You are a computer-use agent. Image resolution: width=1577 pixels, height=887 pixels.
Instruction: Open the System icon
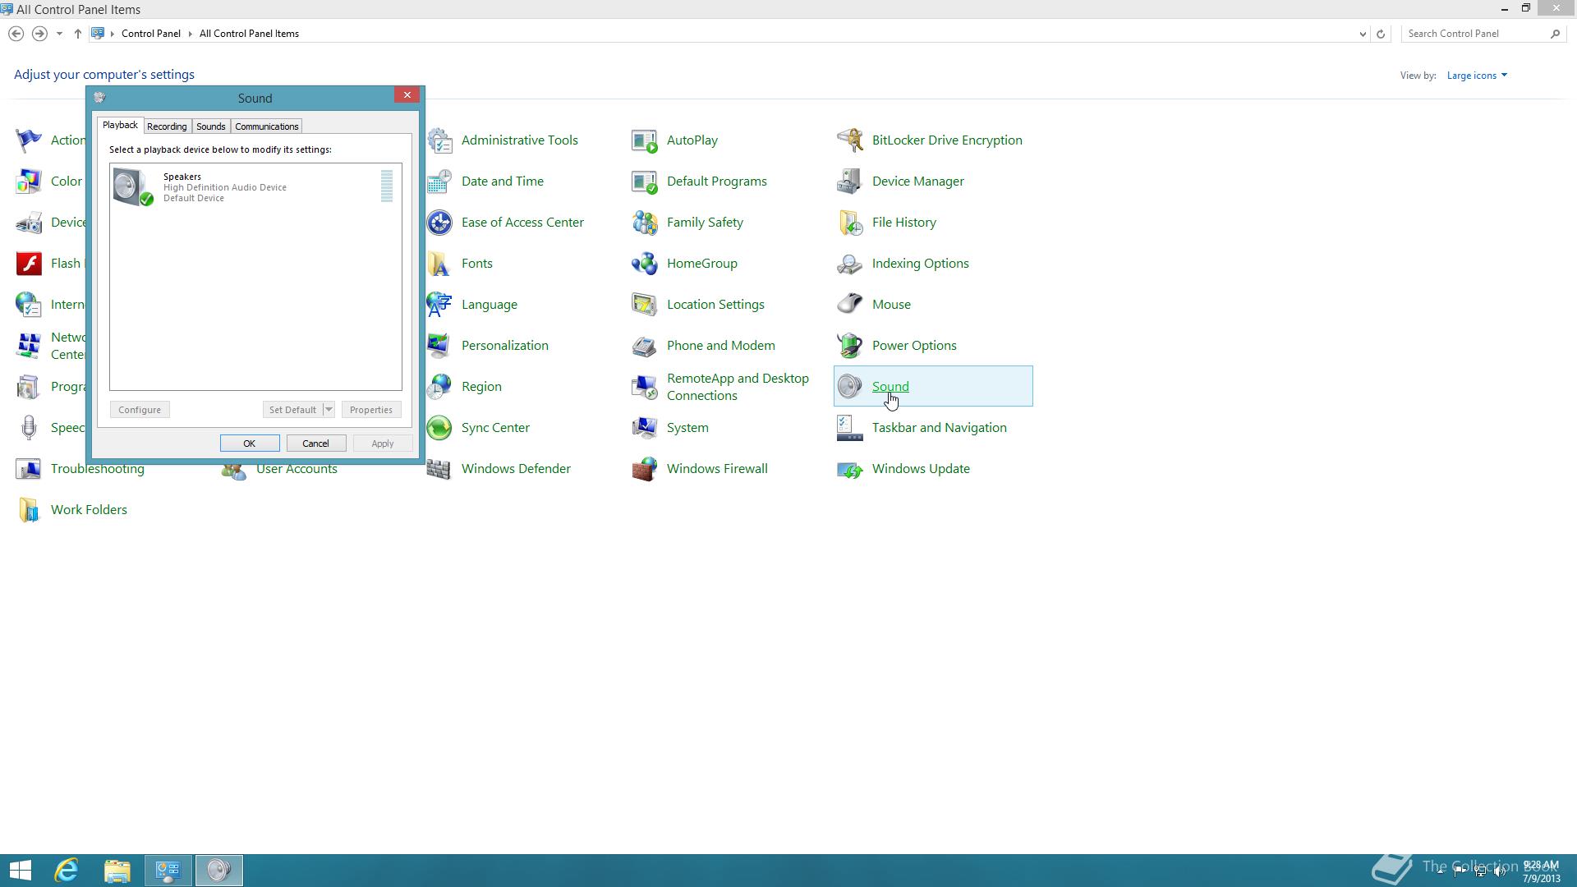pyautogui.click(x=645, y=428)
